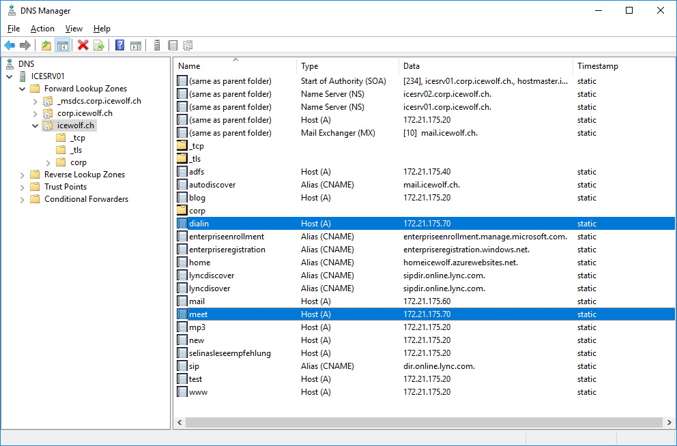The image size is (677, 446).
Task: Select the _tls folder in tree
Action: pos(76,150)
